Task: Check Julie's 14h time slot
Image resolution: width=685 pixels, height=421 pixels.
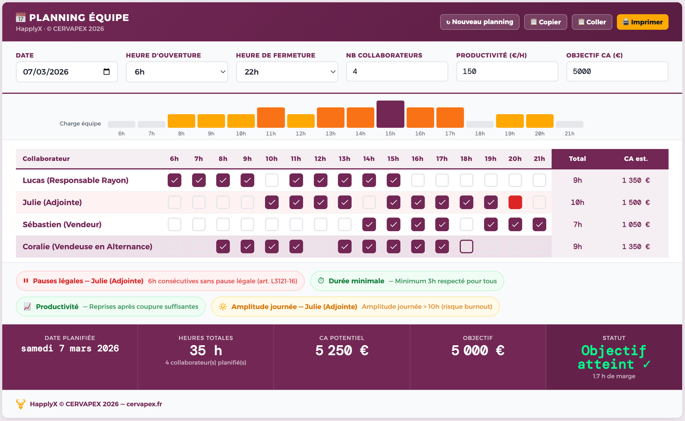Action: (x=369, y=202)
